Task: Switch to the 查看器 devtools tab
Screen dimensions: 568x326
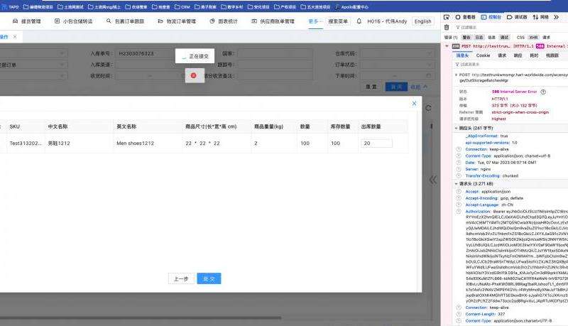Action: click(465, 17)
